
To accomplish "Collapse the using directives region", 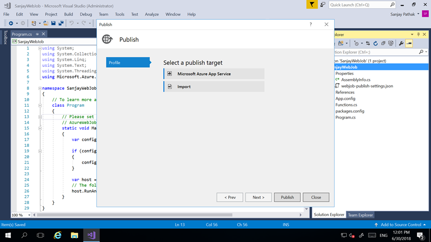I will point(40,48).
